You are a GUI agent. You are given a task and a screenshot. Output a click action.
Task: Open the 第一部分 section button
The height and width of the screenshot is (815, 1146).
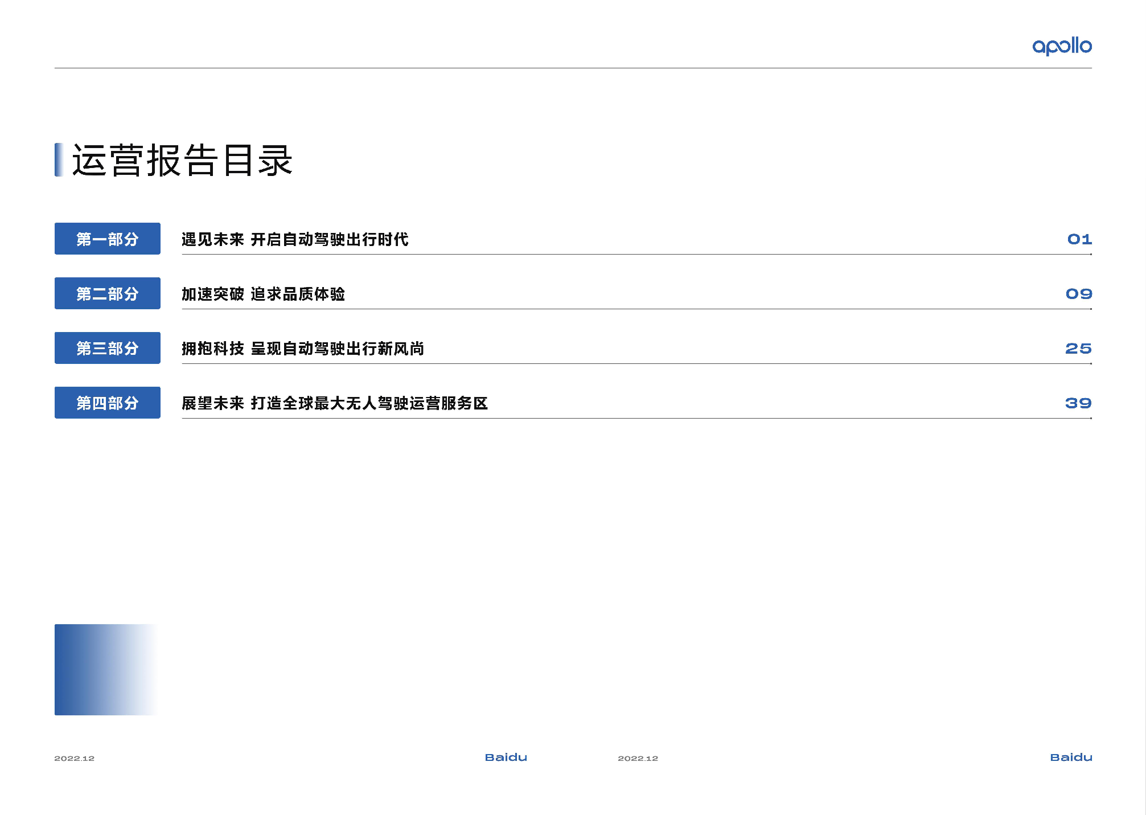pos(108,239)
